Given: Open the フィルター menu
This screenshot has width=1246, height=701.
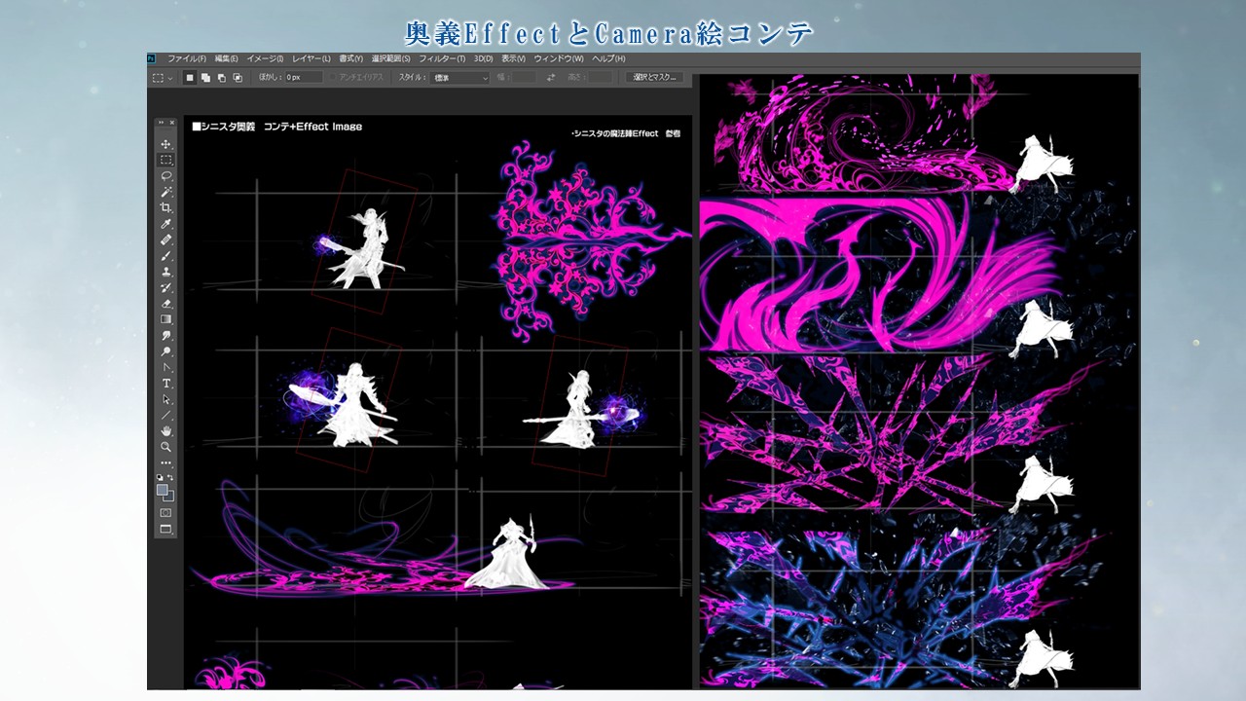Looking at the screenshot, I should coord(442,58).
